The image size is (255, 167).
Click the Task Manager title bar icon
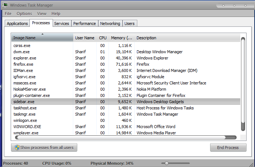pos(5,5)
